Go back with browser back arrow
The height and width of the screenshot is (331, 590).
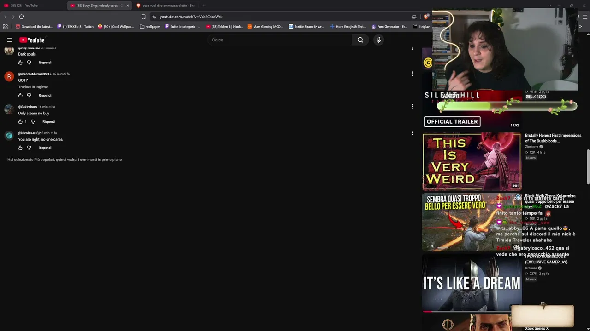click(x=5, y=17)
